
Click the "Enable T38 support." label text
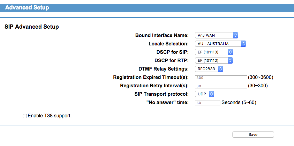click(50, 115)
